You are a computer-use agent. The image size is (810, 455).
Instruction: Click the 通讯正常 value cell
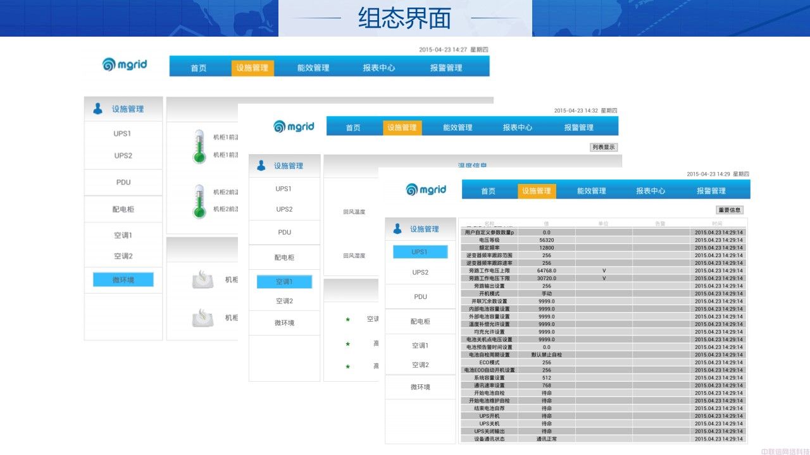click(547, 439)
